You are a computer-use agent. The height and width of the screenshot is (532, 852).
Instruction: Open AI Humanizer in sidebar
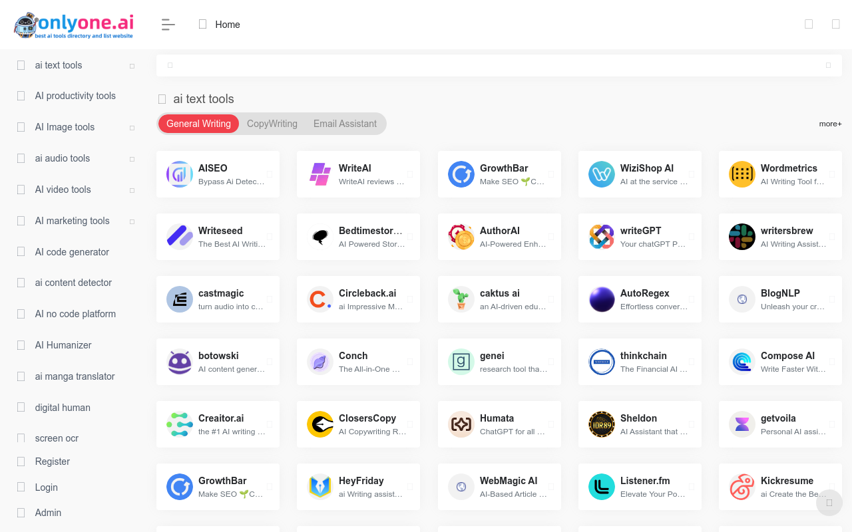pyautogui.click(x=63, y=345)
